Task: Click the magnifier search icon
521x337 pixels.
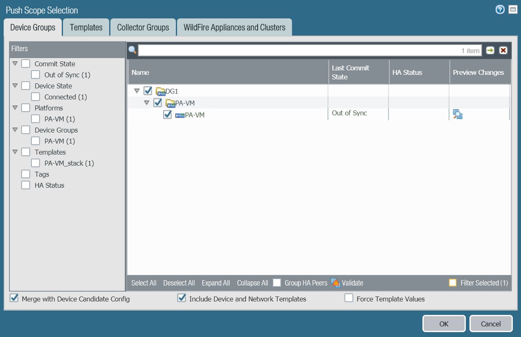Action: [132, 50]
